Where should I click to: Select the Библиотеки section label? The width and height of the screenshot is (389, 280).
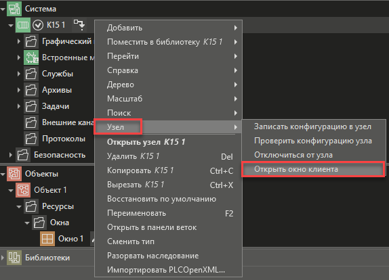47,258
